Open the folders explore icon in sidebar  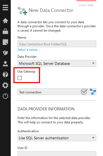[5, 53]
